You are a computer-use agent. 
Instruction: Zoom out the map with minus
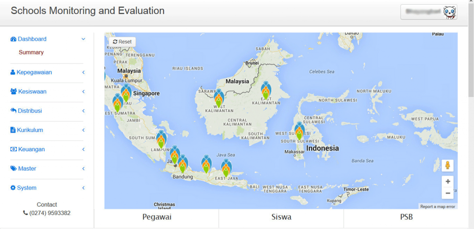pos(448,193)
